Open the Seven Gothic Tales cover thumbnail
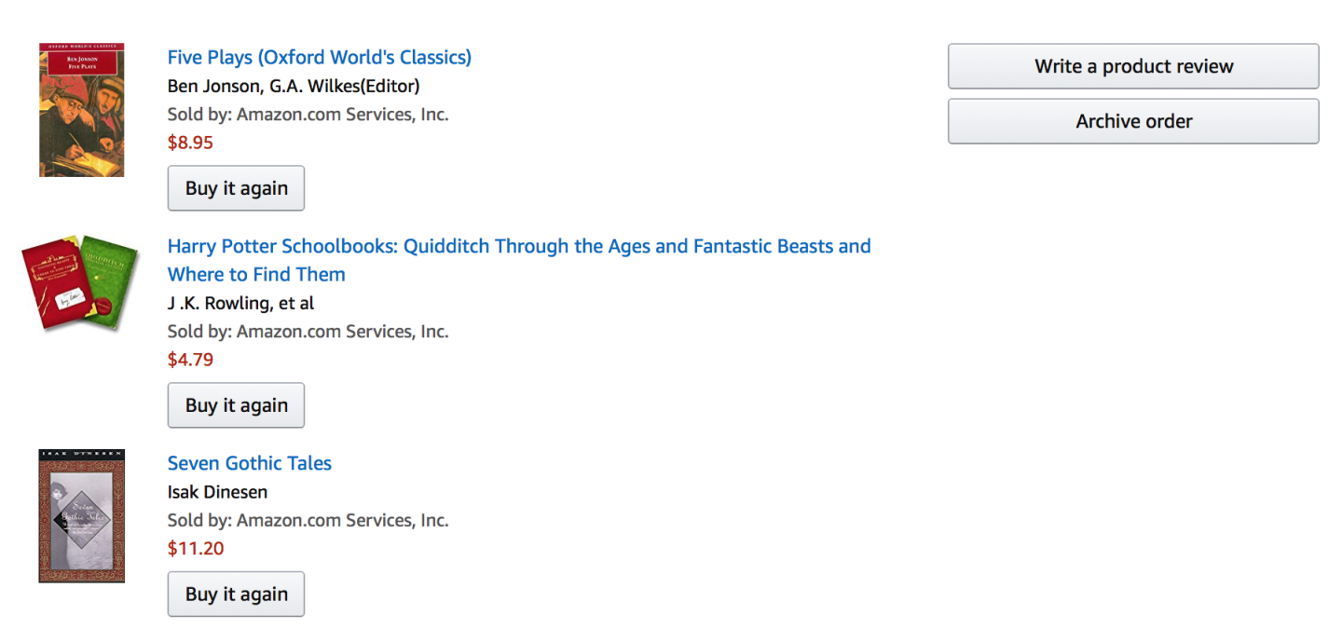The image size is (1342, 629). [x=81, y=515]
